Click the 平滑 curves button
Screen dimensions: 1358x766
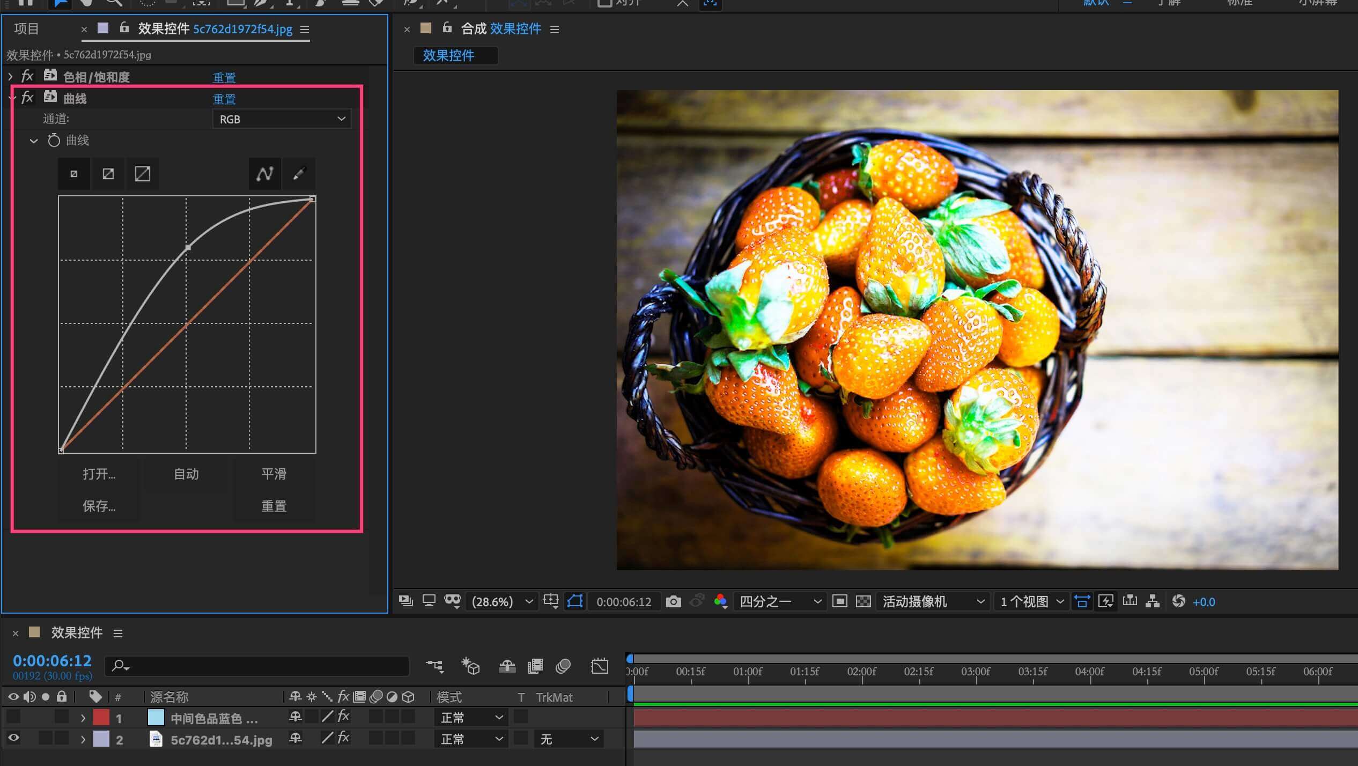pyautogui.click(x=274, y=474)
